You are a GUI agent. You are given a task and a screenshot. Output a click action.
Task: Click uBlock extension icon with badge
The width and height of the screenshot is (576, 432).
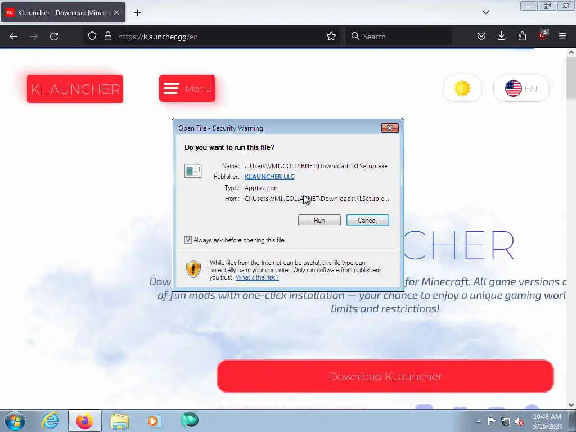point(543,35)
